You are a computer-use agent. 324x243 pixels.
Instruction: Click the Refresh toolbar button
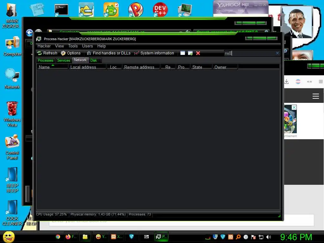point(47,53)
